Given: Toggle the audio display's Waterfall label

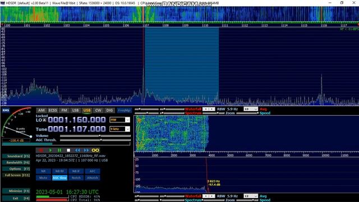Looking at the screenshot, I should pos(193,196).
